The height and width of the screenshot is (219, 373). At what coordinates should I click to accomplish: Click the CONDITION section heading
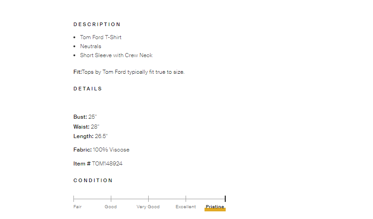[x=93, y=180]
